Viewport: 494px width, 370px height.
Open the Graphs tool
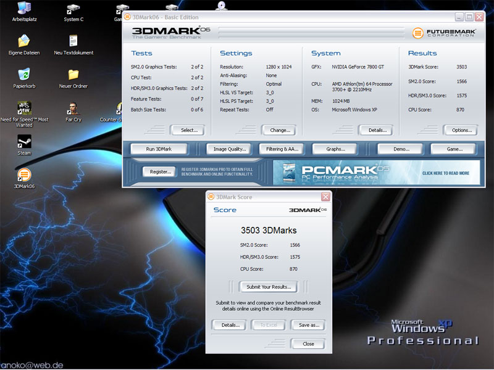(335, 149)
